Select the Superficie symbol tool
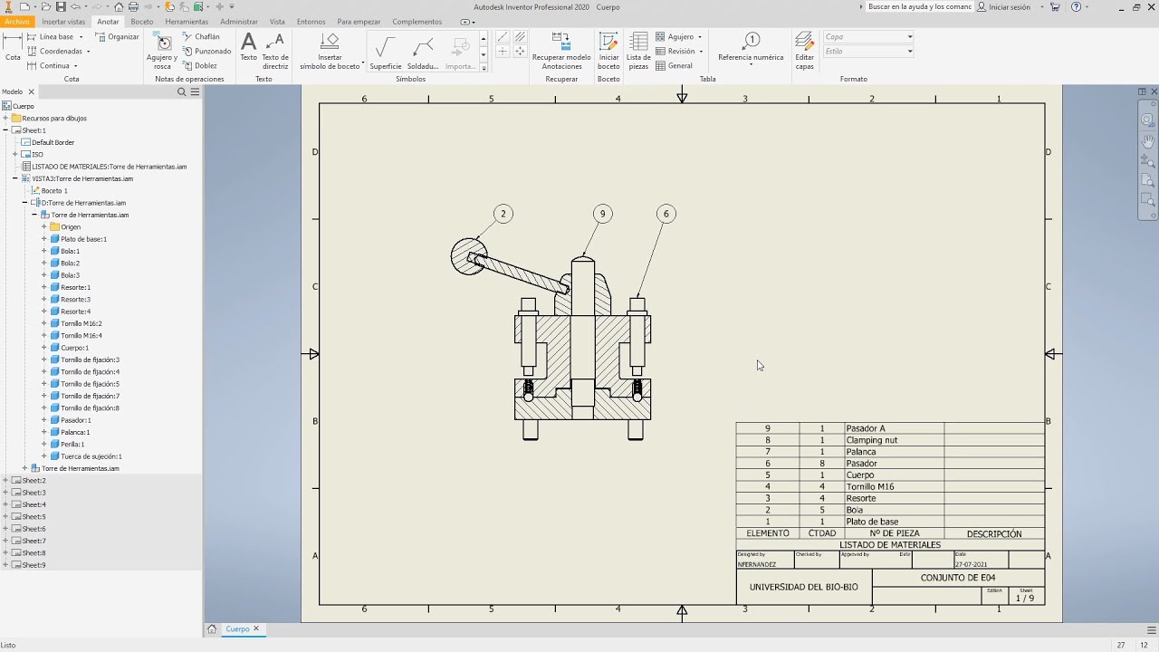 (x=386, y=52)
